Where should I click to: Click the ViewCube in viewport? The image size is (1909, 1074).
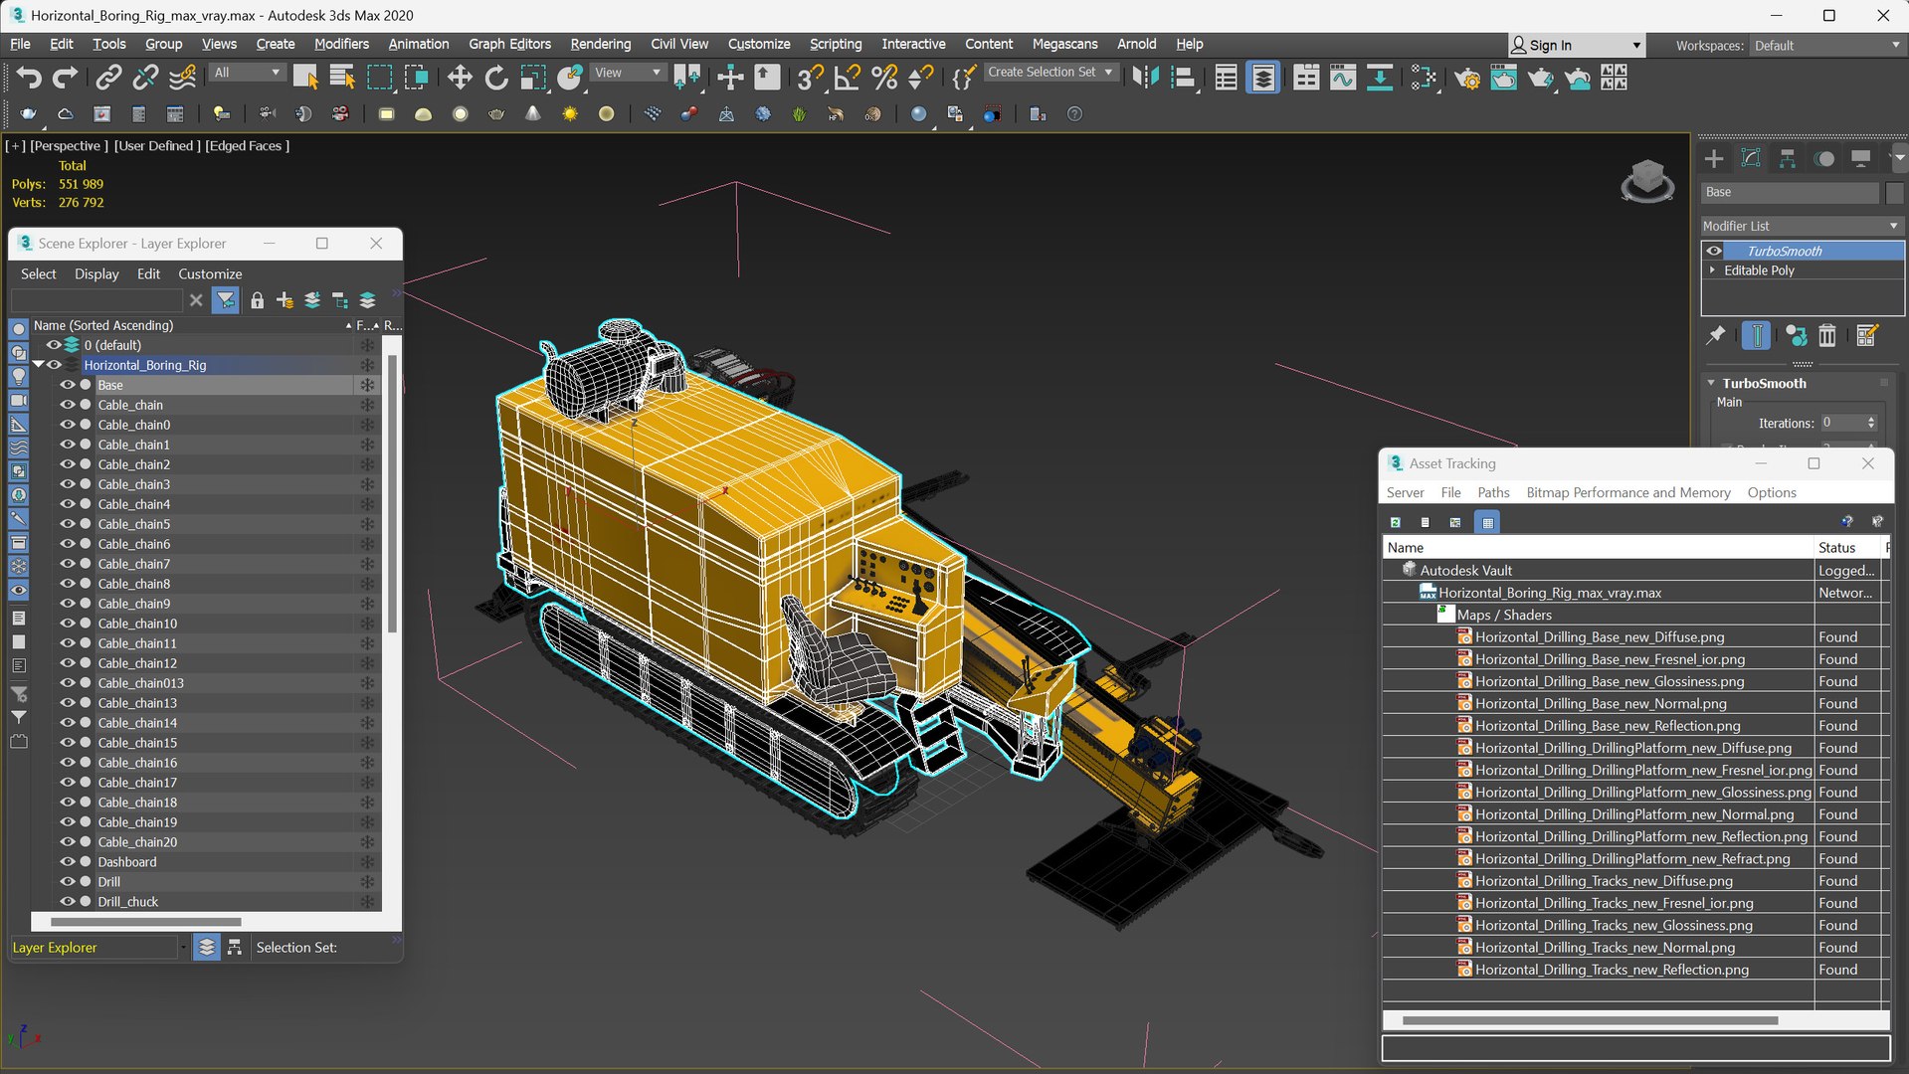click(x=1647, y=181)
